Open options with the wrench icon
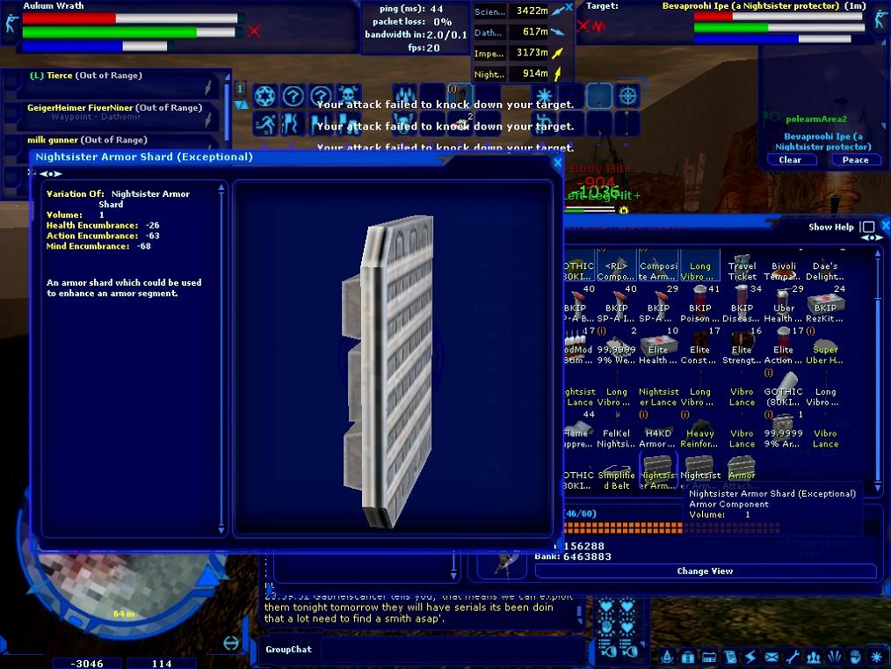 pyautogui.click(x=792, y=657)
